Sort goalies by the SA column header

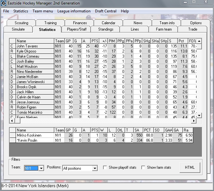(138, 130)
